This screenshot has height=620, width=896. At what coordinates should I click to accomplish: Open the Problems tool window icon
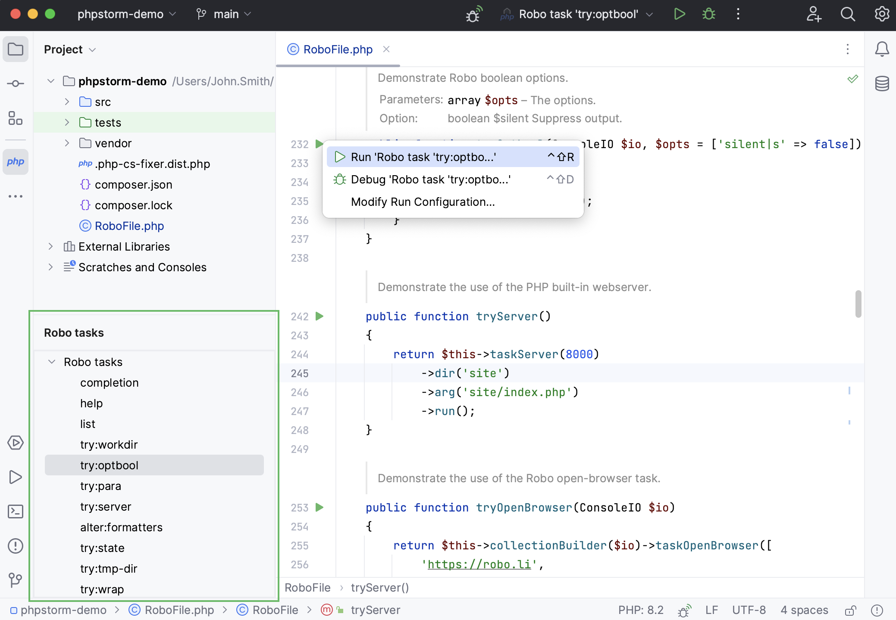point(16,546)
